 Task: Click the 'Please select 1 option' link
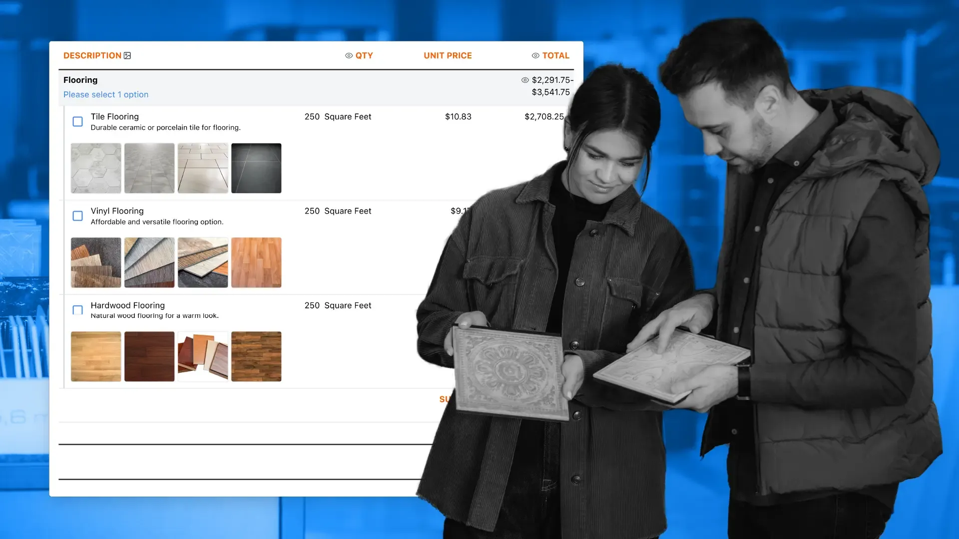(x=105, y=94)
